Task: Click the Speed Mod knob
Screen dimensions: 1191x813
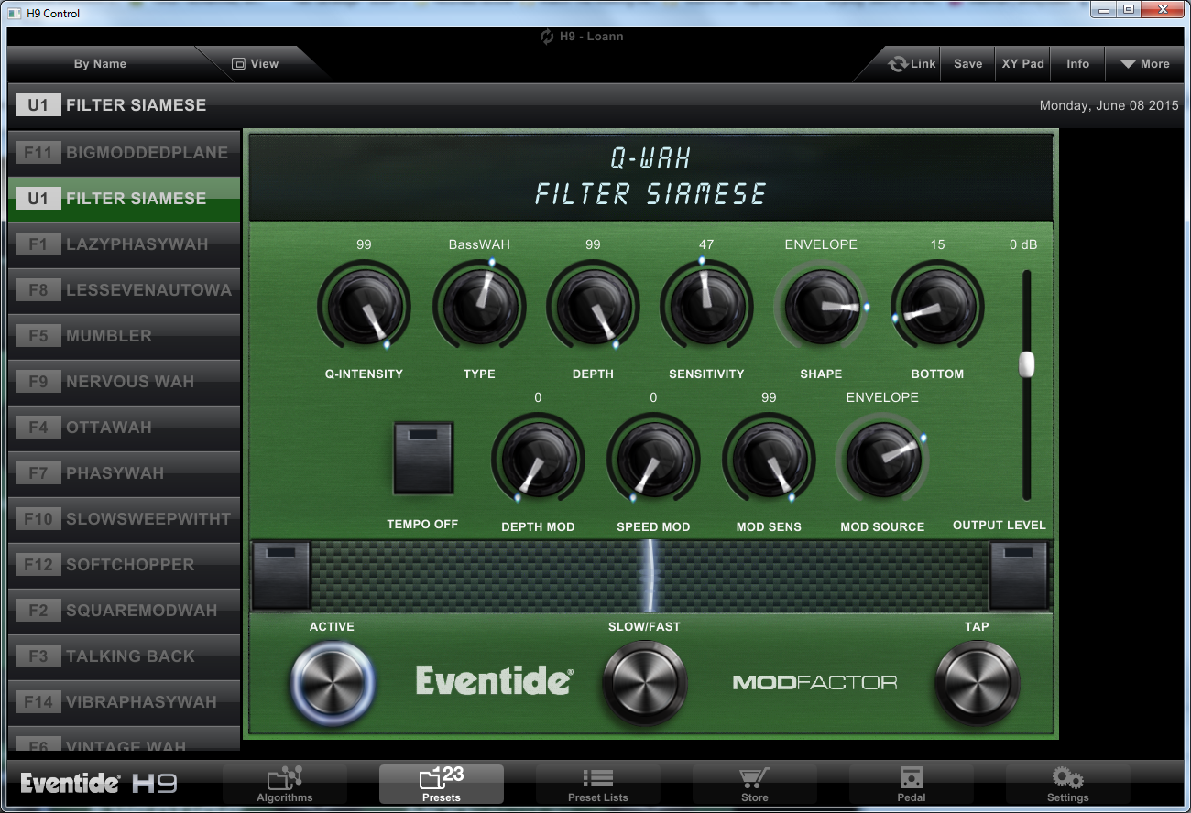Action: (x=653, y=459)
